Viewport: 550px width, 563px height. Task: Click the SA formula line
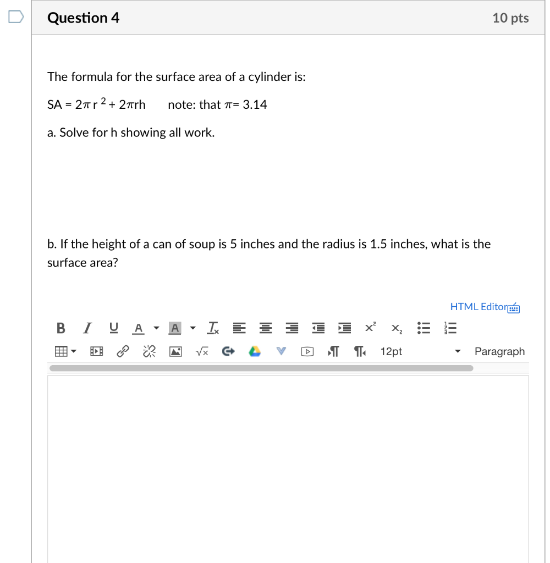[96, 104]
